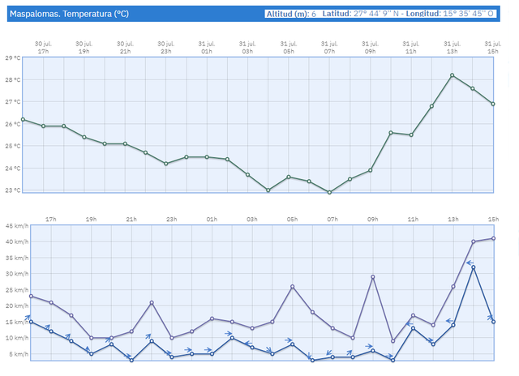Click wind direction arrow at the 22h speed point
The width and height of the screenshot is (519, 376).
click(148, 336)
